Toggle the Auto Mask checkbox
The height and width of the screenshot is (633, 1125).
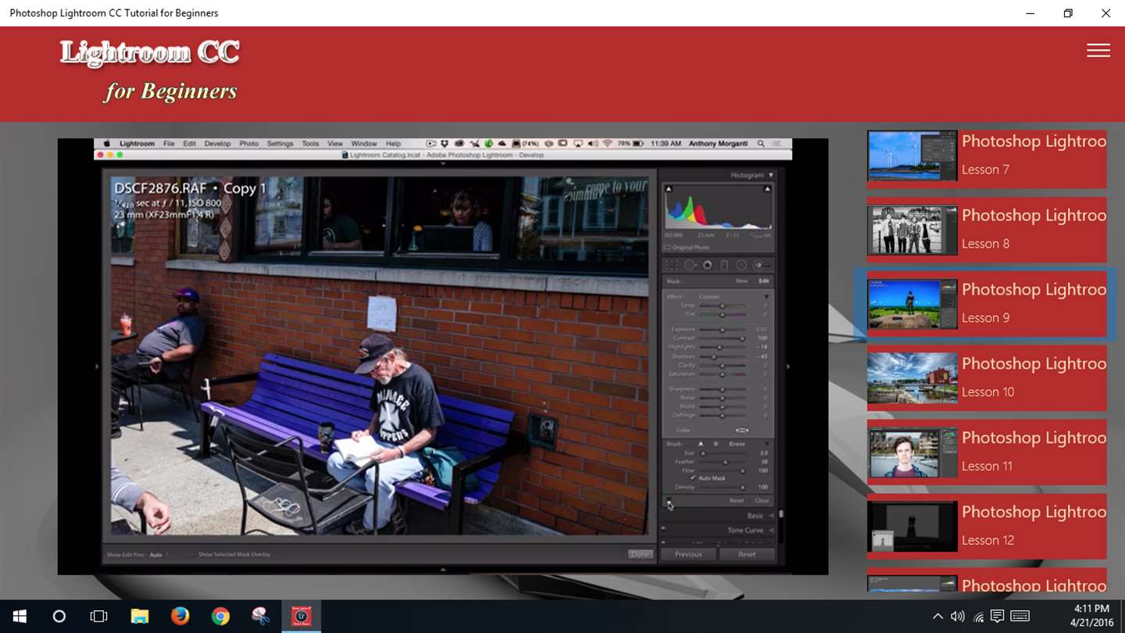[x=693, y=477]
